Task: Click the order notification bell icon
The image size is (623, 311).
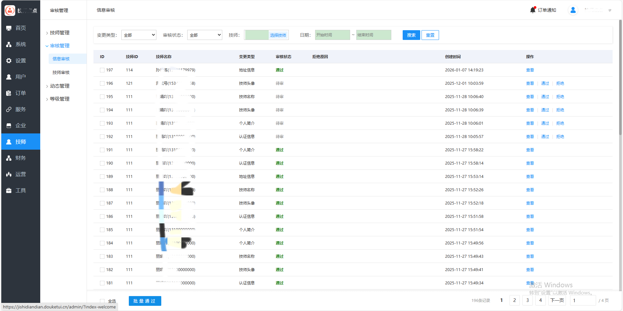Action: pyautogui.click(x=532, y=10)
